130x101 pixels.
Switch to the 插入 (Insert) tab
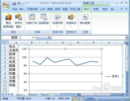pos(22,9)
